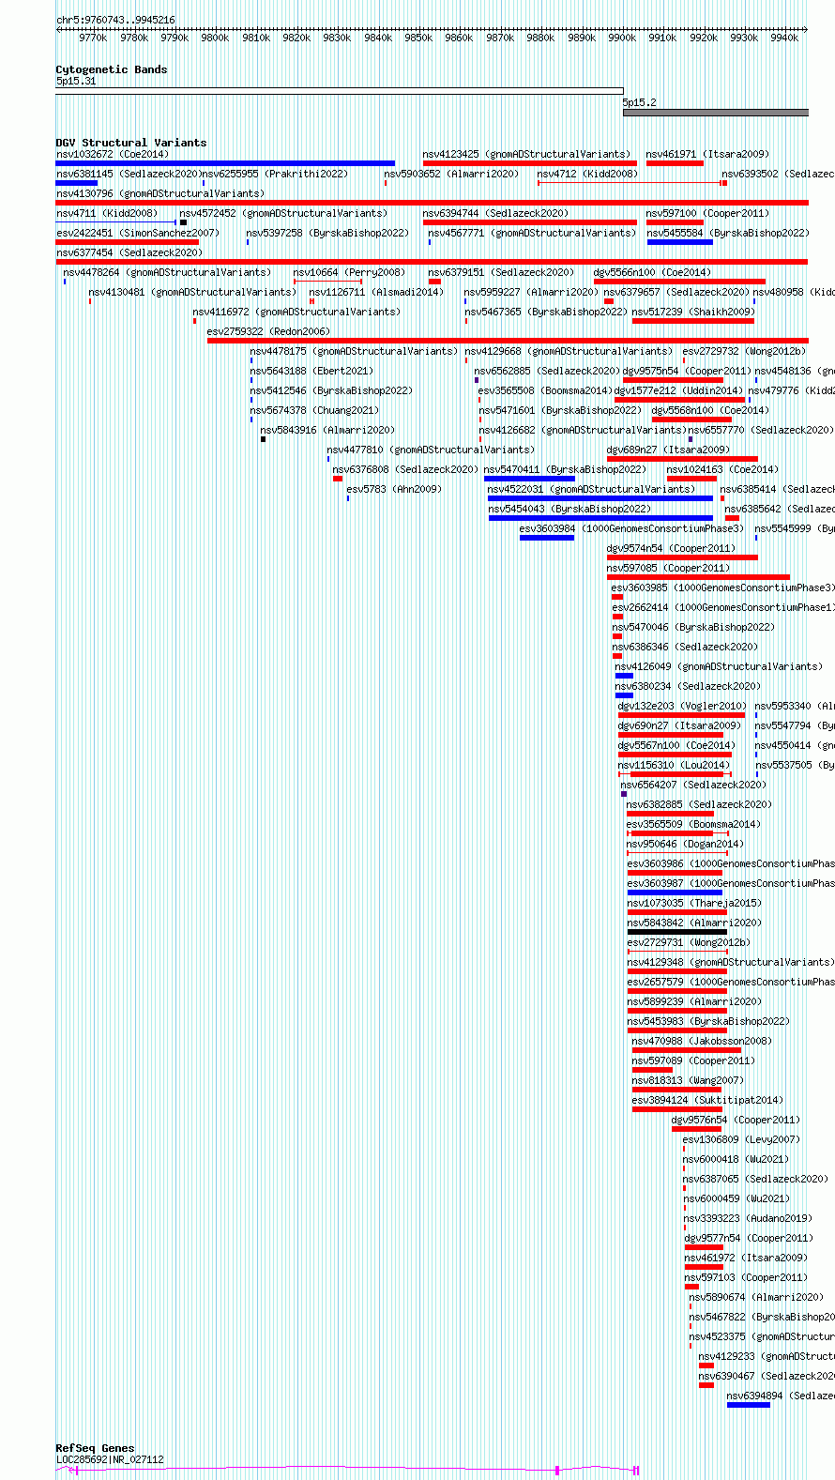Open variant nsv461971 (Itsara2009)
The width and height of the screenshot is (835, 1480).
(x=707, y=154)
